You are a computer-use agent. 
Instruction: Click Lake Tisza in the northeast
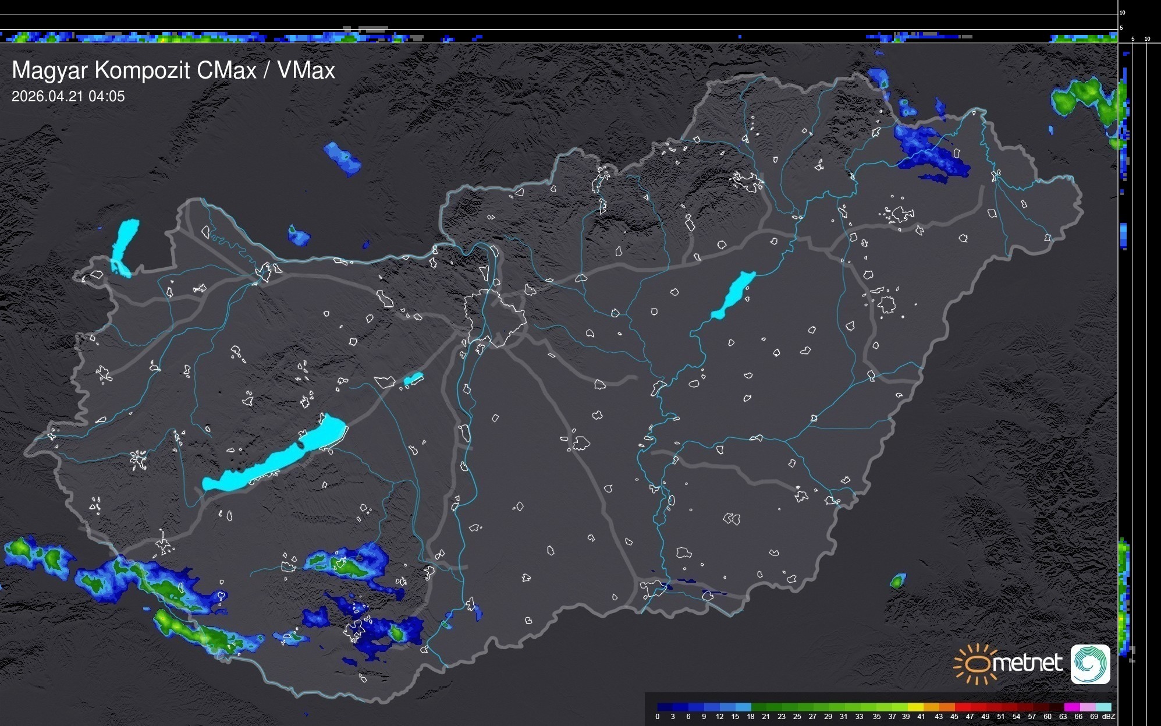[x=734, y=294]
